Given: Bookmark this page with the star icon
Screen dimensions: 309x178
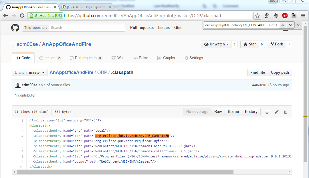Looking at the screenshot, I should (257, 16).
